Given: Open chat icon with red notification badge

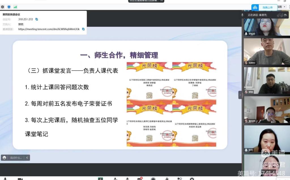Looking at the screenshot, I should [140, 179].
